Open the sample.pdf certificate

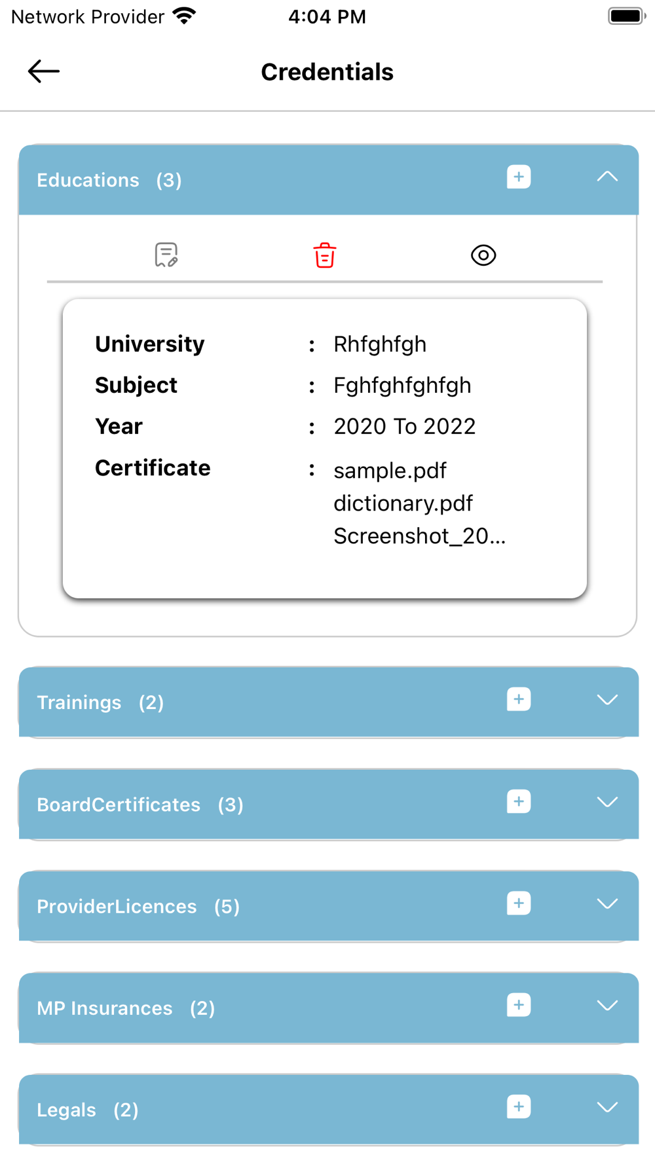[x=390, y=471]
